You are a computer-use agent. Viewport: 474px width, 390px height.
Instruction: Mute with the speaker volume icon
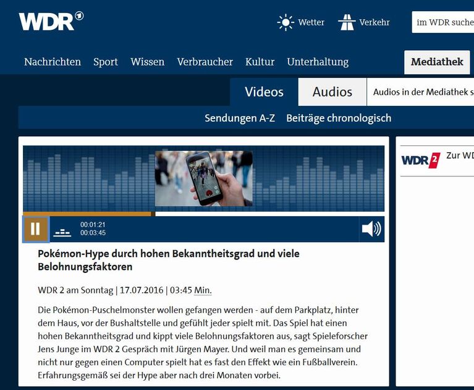pos(371,228)
